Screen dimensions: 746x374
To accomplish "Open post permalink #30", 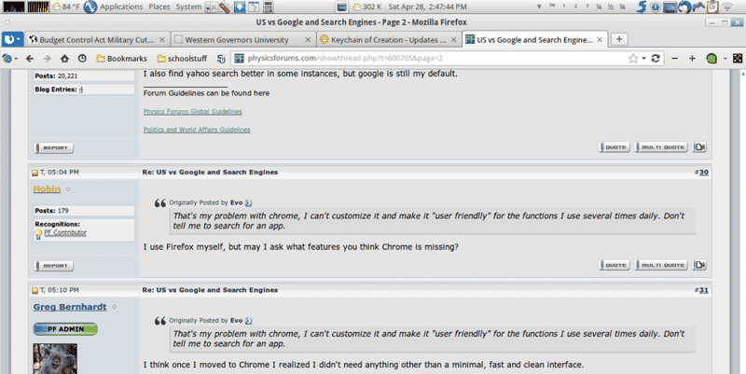I will point(704,173).
